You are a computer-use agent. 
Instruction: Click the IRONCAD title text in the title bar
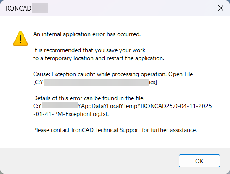pos(18,8)
